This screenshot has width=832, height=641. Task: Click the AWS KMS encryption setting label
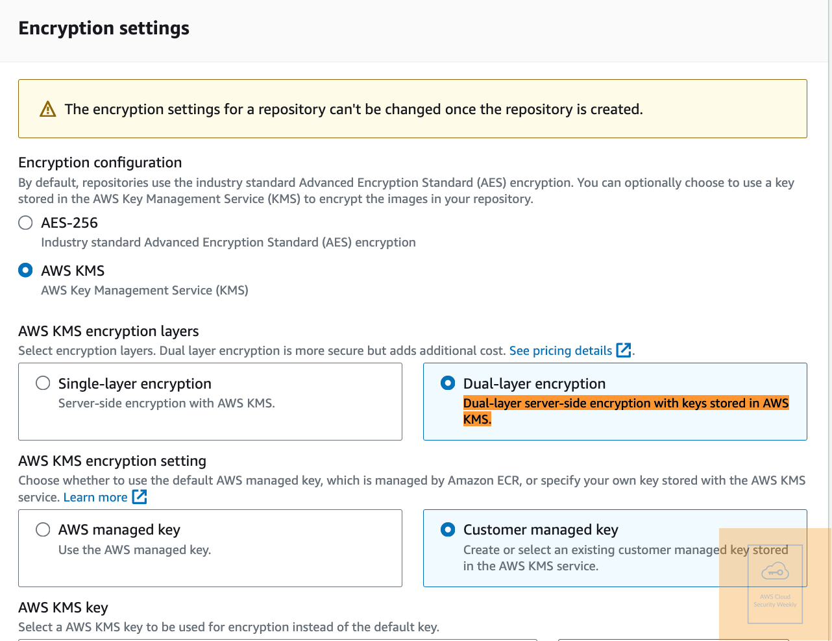(x=112, y=461)
